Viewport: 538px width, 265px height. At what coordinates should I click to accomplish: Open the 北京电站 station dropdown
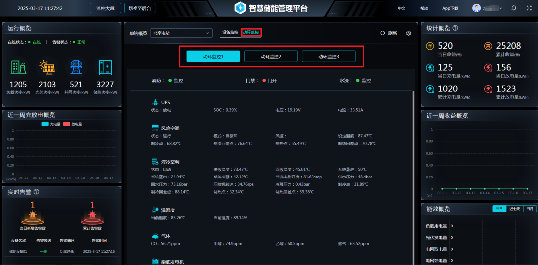(x=182, y=33)
